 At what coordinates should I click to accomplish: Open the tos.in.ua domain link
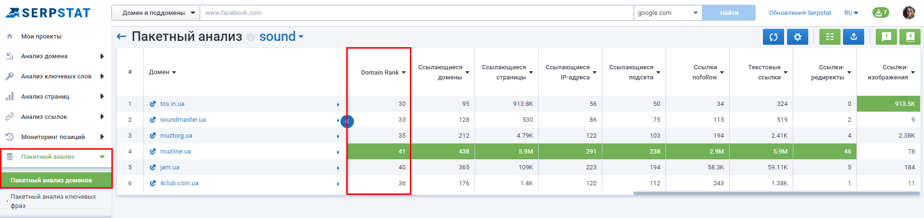(172, 103)
